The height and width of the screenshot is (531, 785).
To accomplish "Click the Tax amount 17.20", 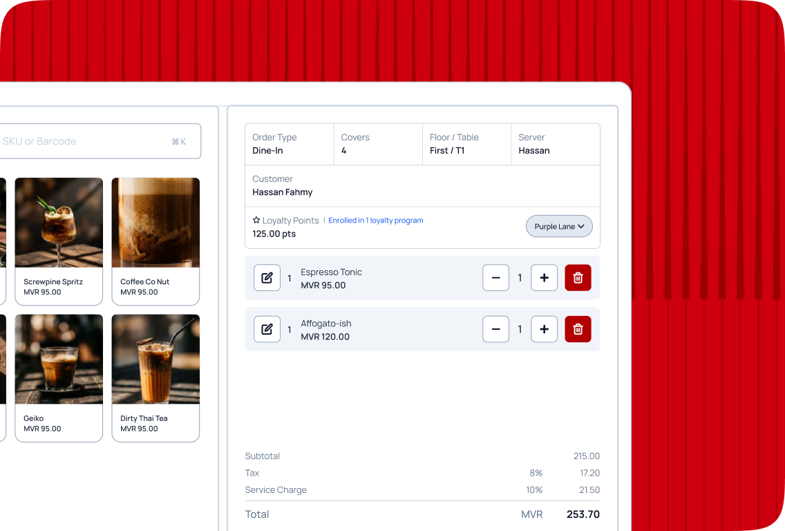I will pyautogui.click(x=589, y=473).
